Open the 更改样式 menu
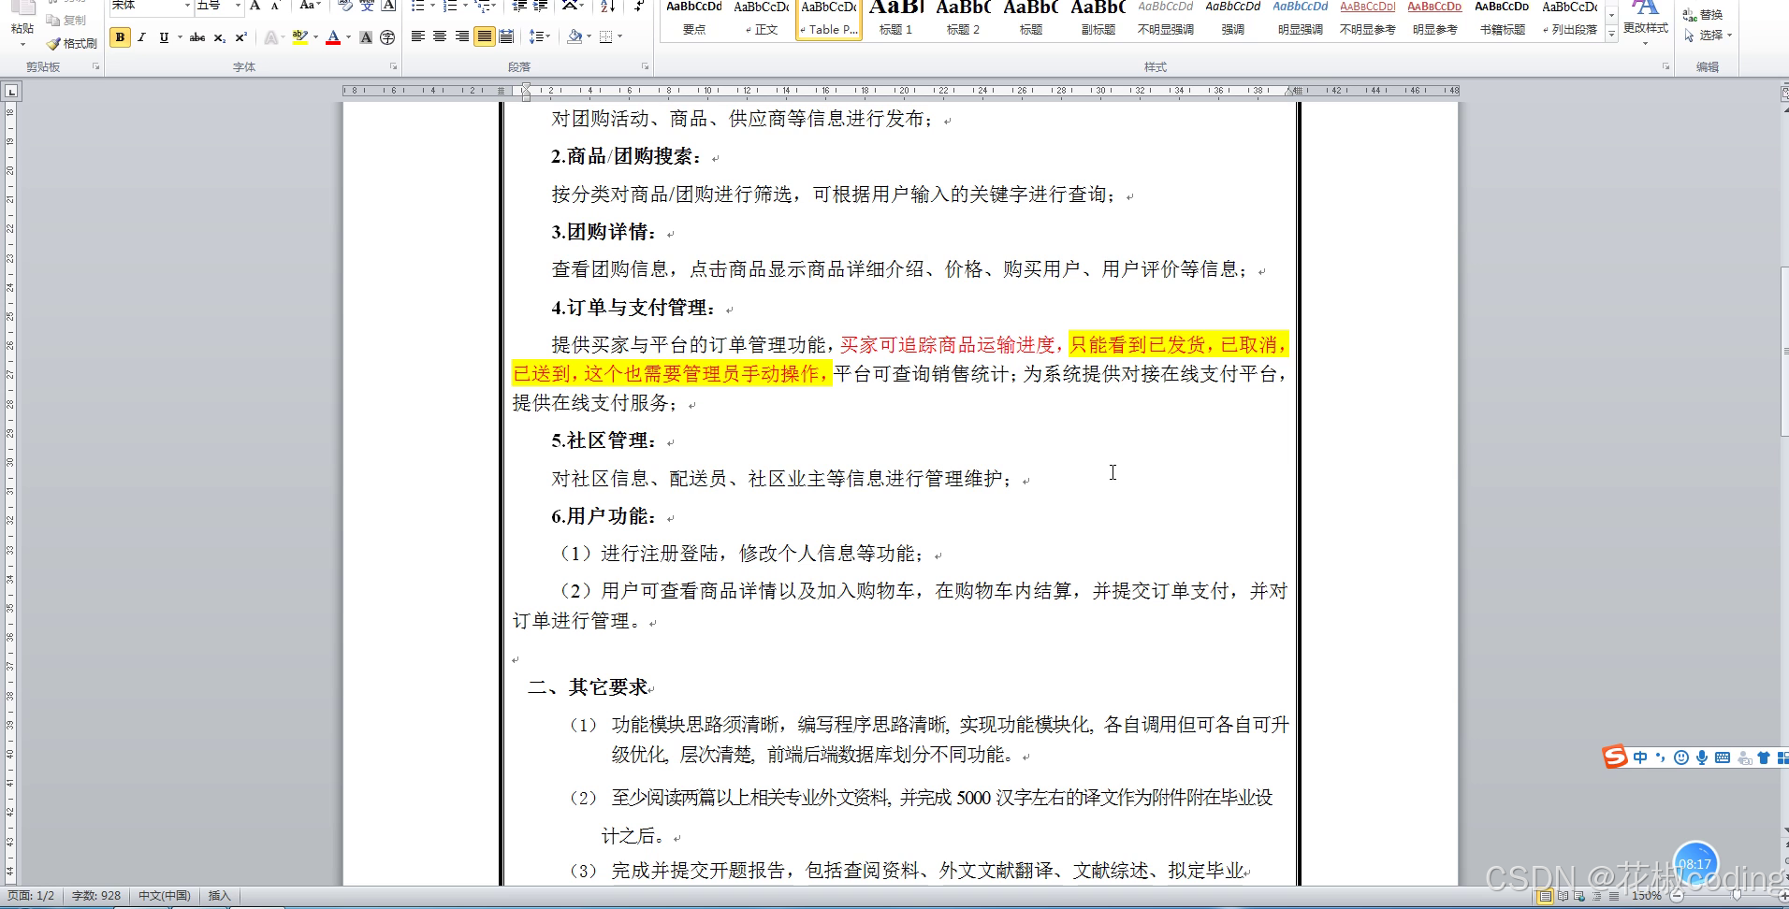 (x=1646, y=26)
